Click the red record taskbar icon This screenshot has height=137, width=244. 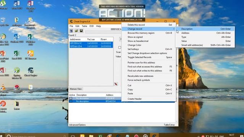click(136, 136)
